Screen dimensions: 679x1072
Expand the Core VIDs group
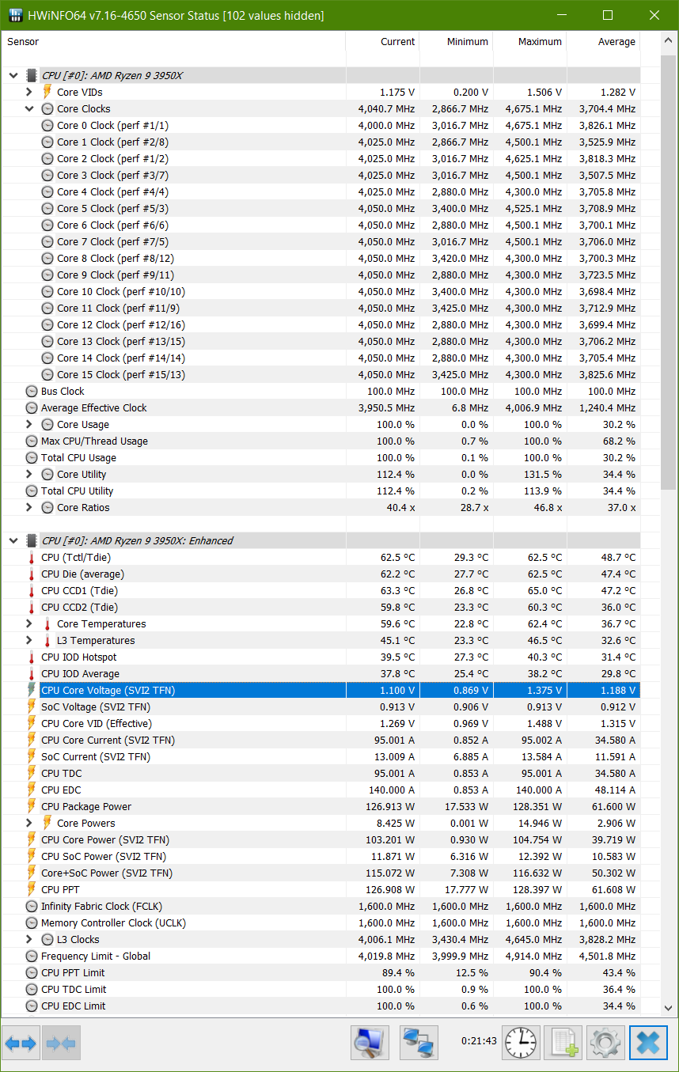coord(29,93)
